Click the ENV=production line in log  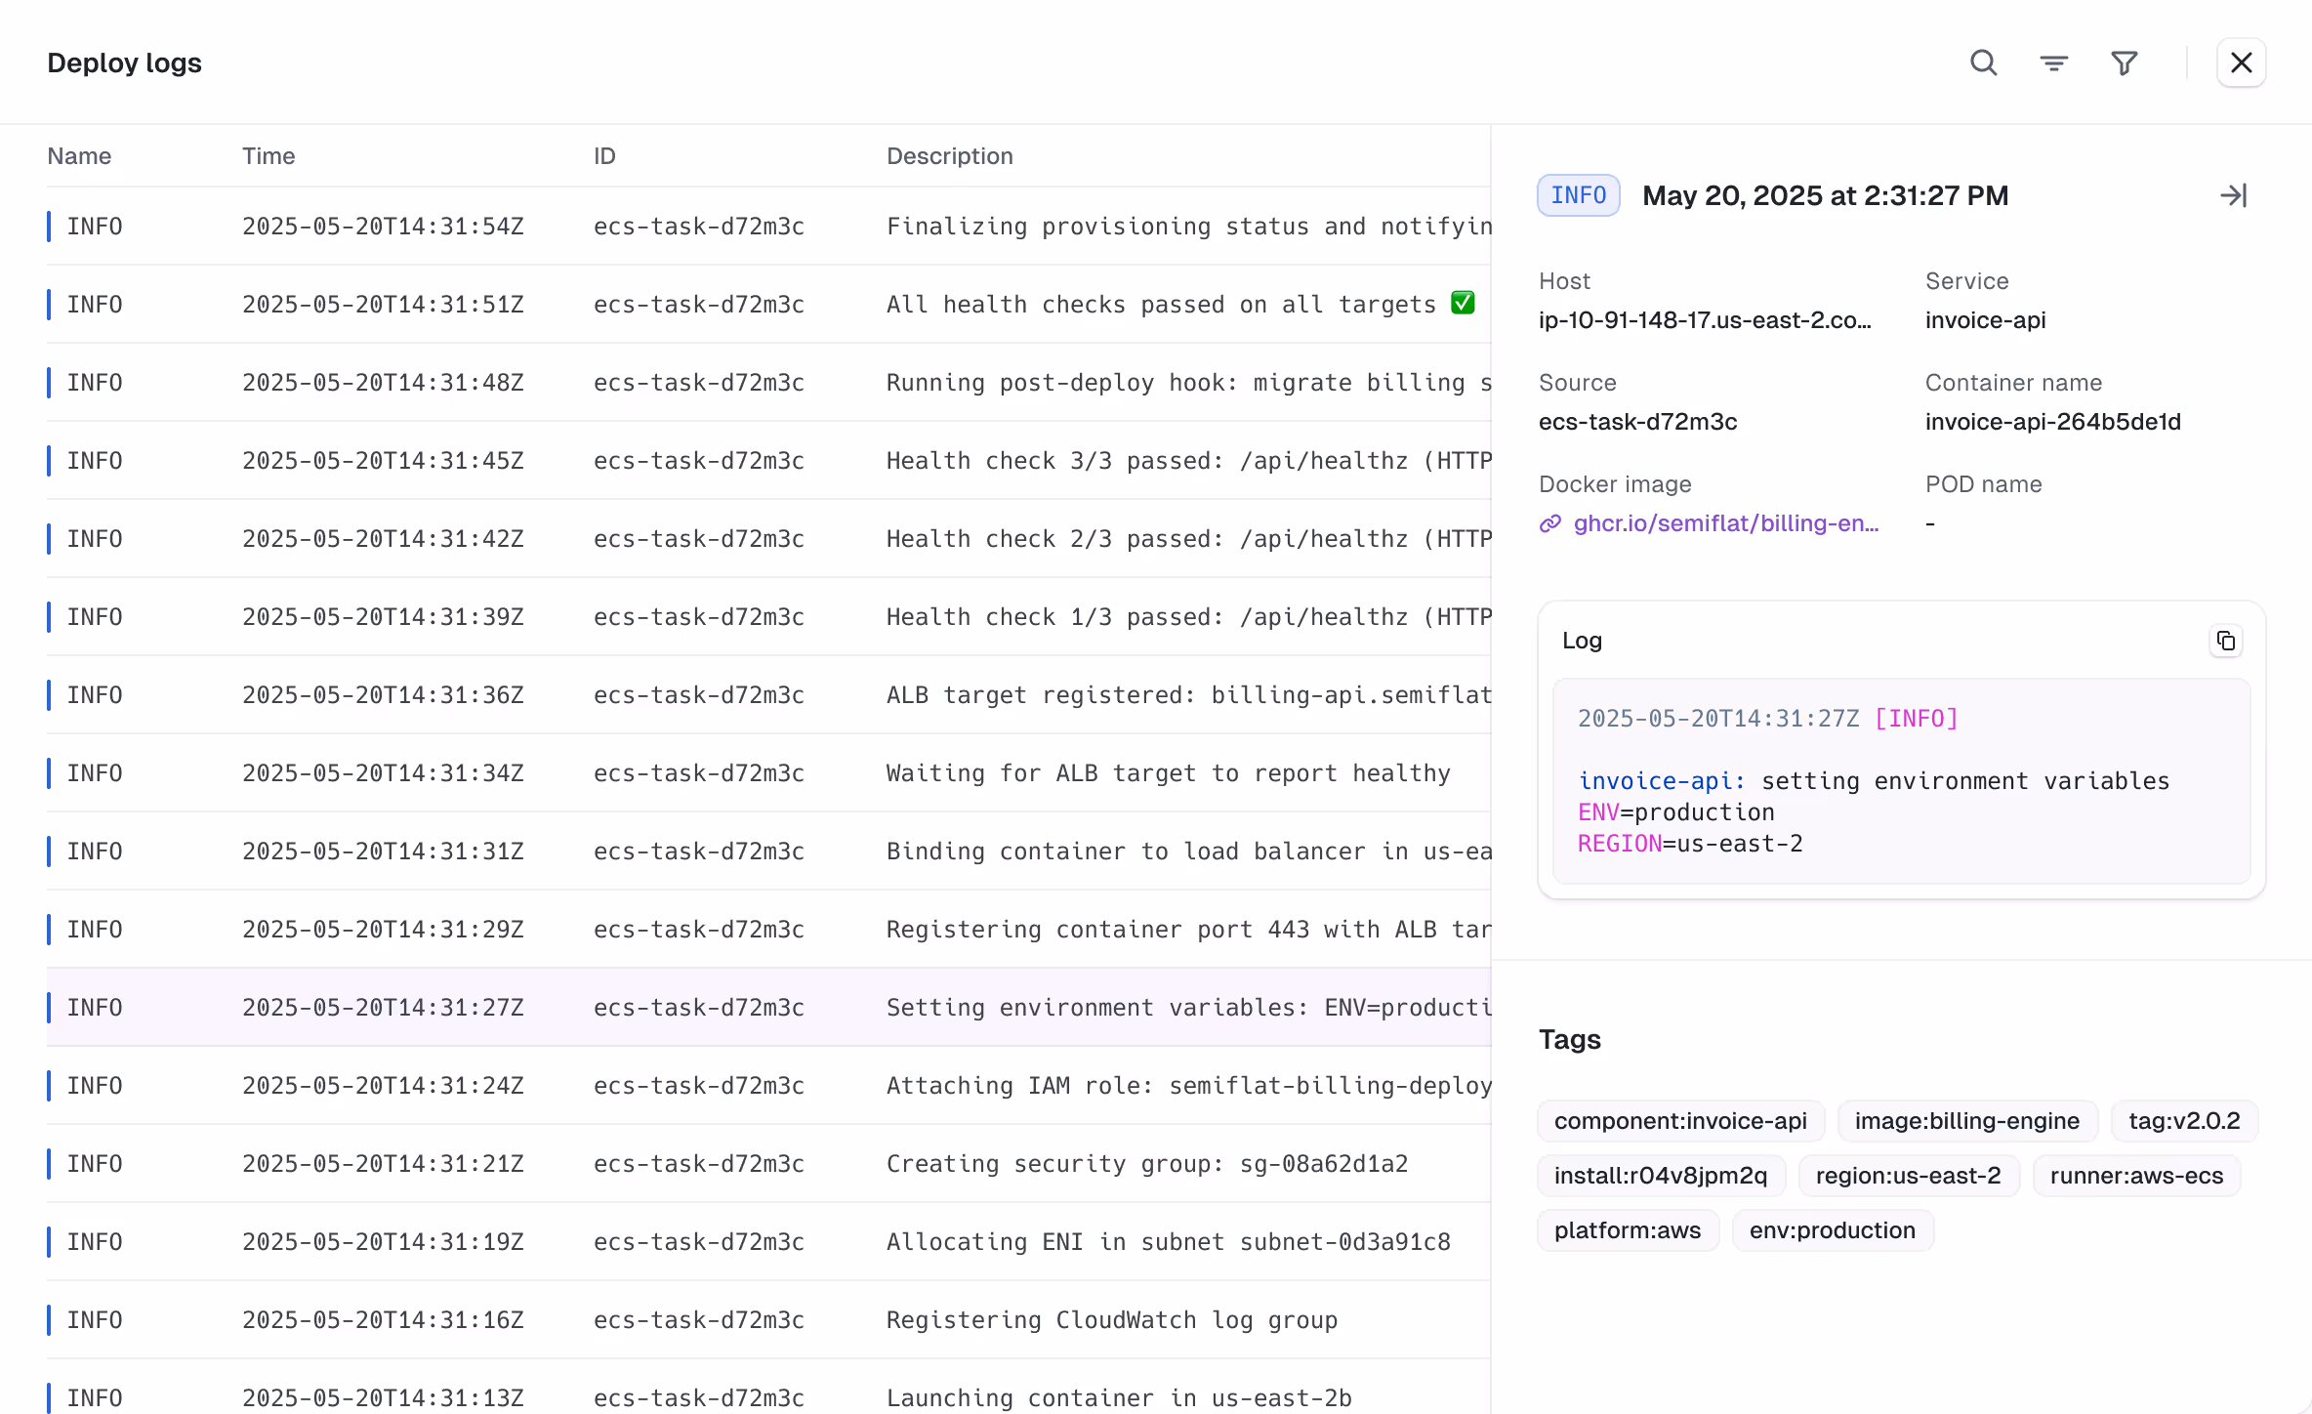coord(1675,812)
